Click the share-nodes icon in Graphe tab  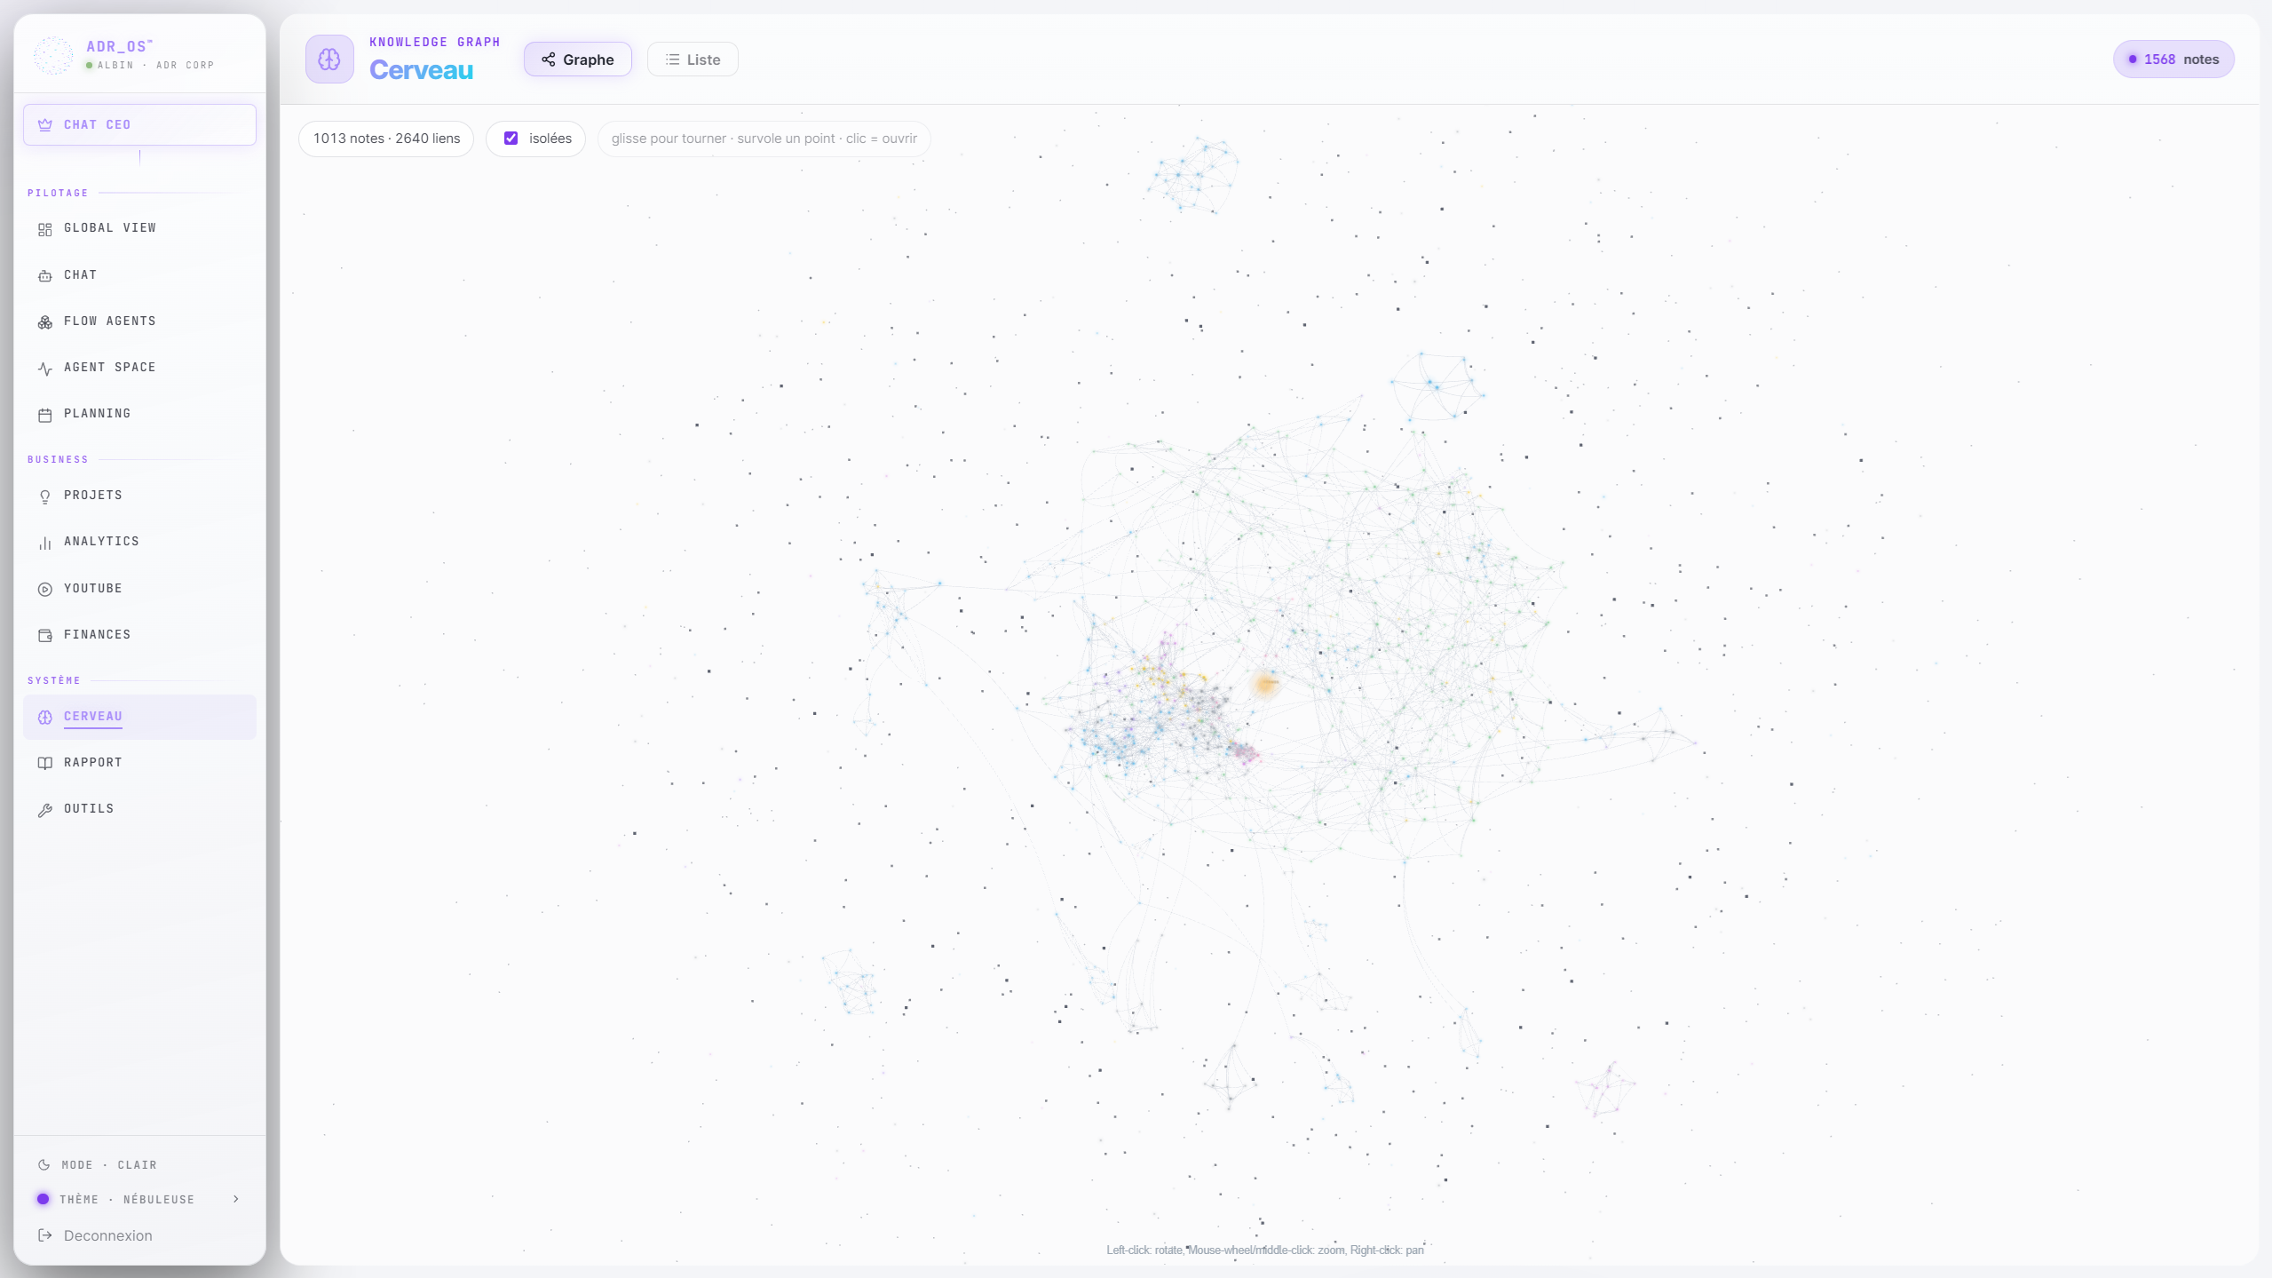tap(549, 60)
